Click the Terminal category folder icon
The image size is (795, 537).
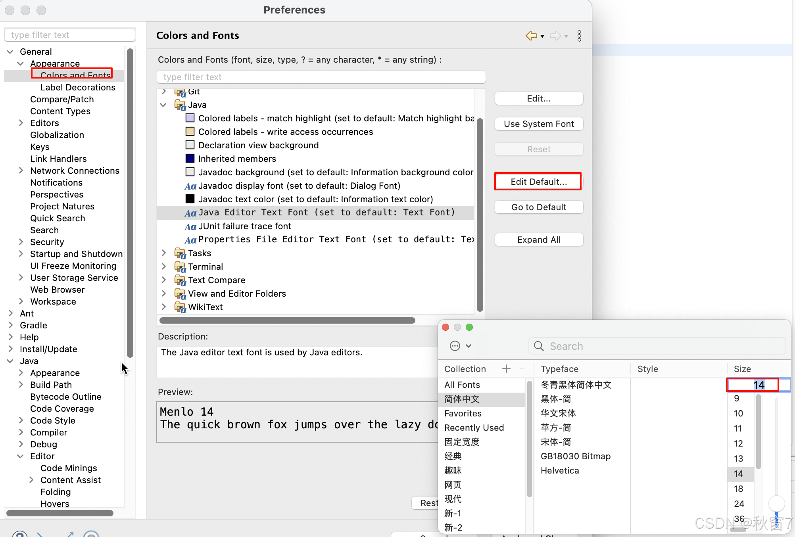(180, 267)
